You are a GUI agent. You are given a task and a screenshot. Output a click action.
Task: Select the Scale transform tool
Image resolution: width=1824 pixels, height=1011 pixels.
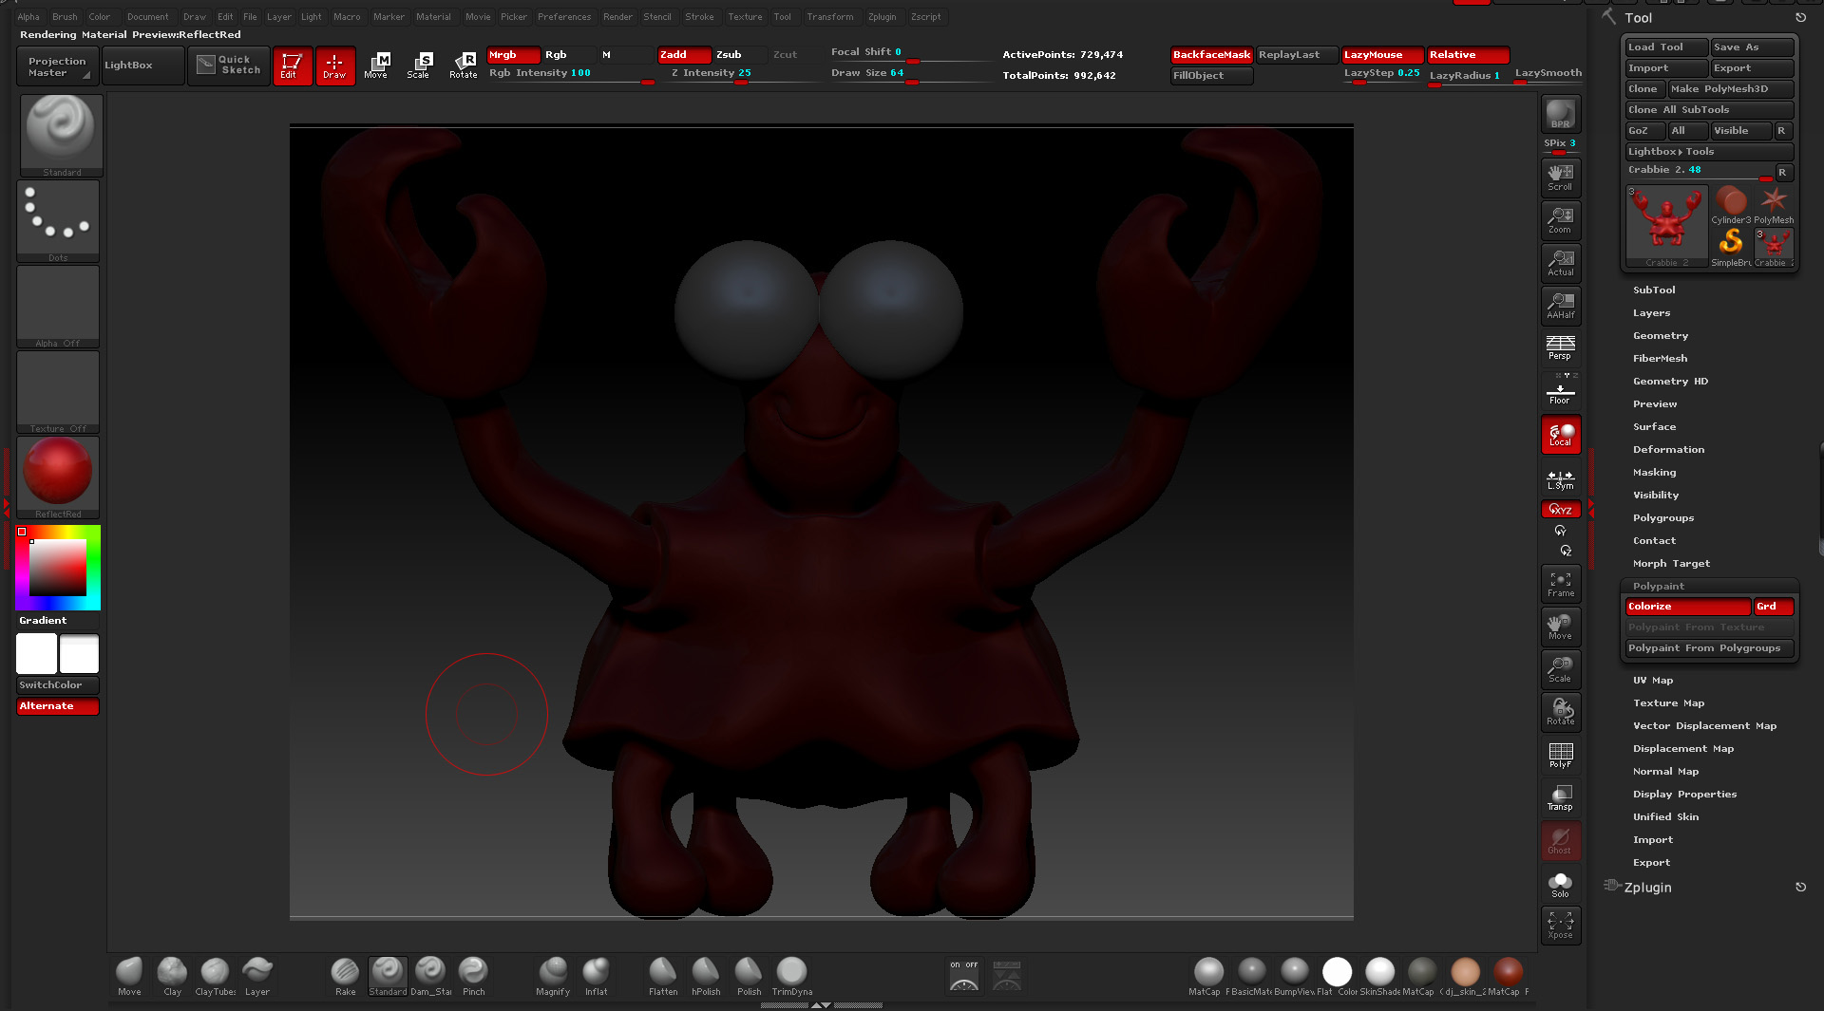coord(418,65)
